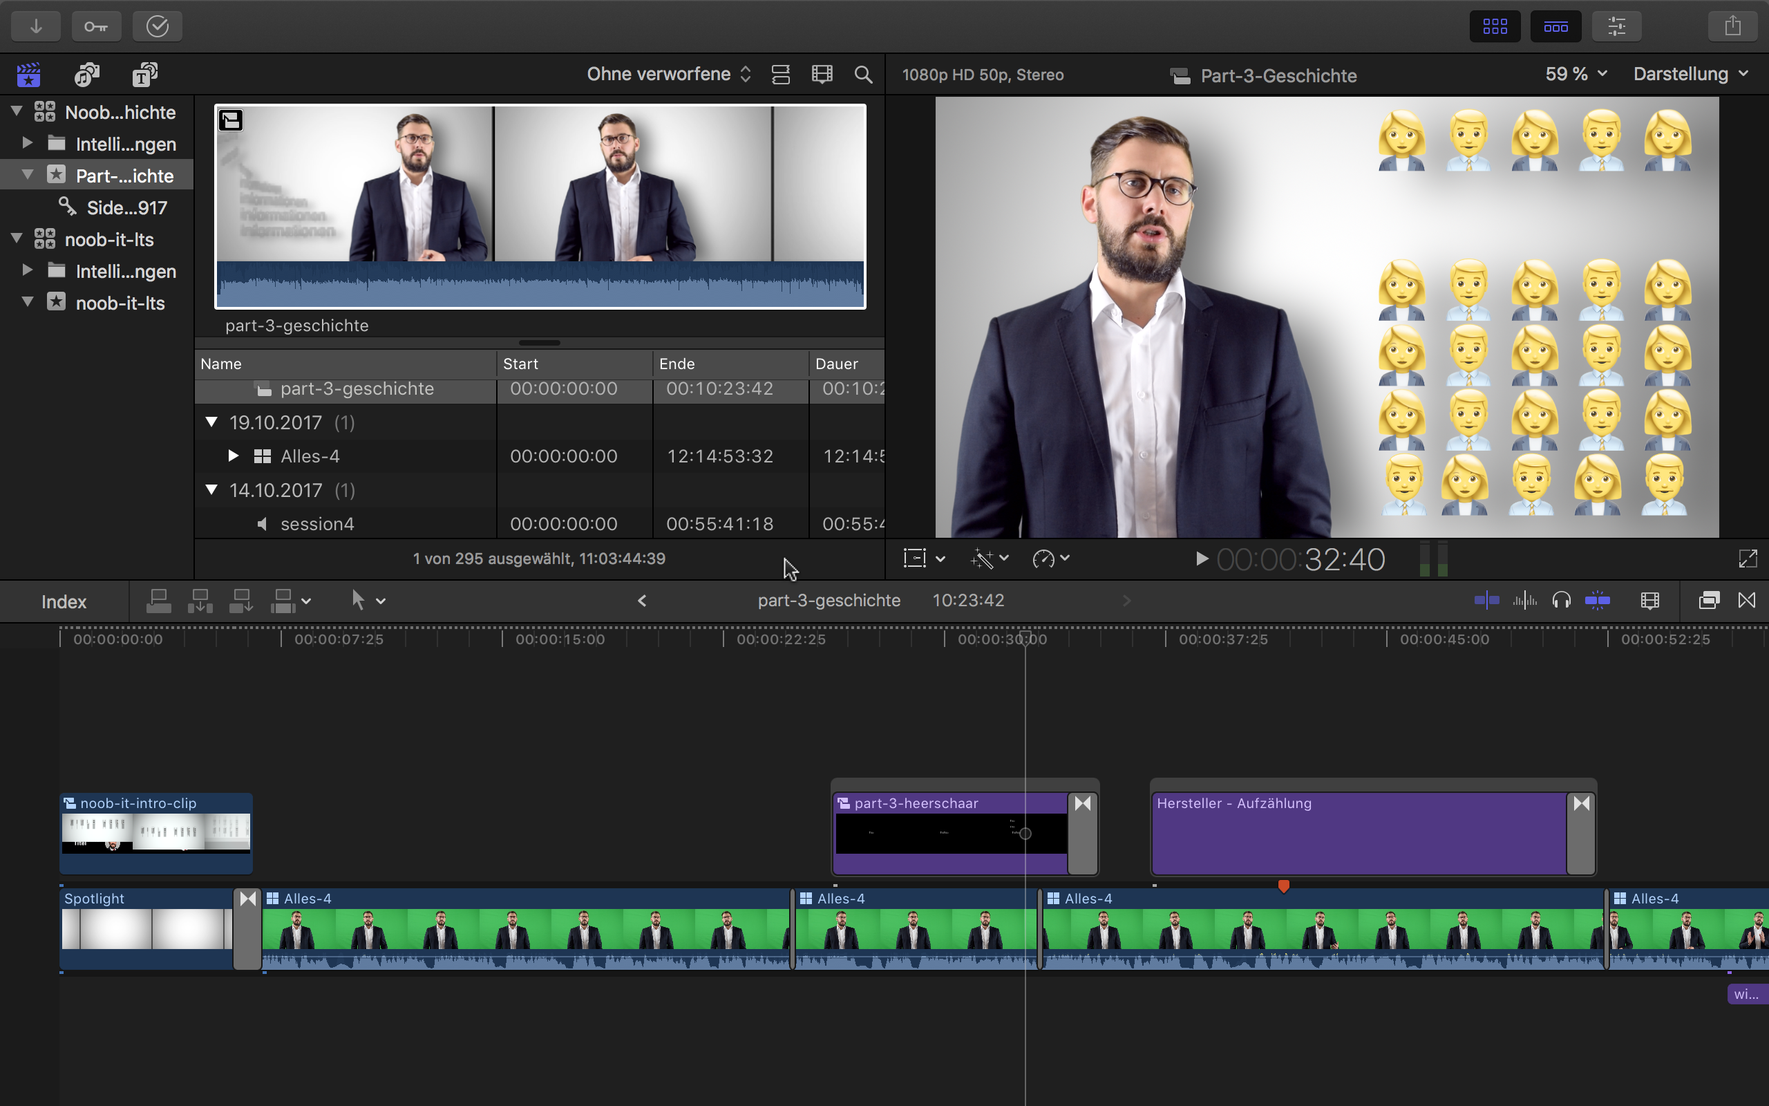Toggle the timeline panel button

[x=1555, y=26]
